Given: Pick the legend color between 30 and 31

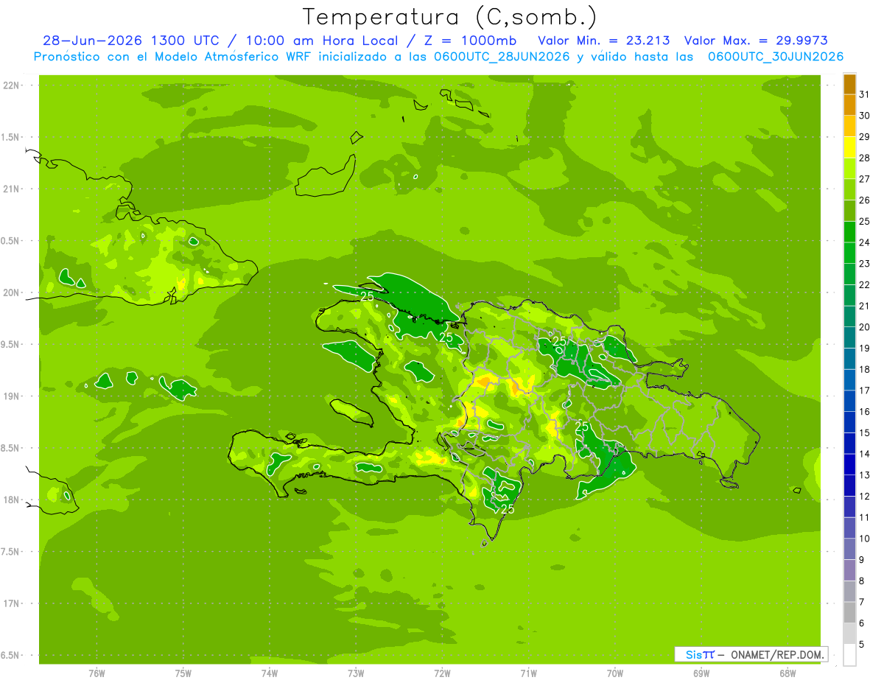Looking at the screenshot, I should [x=849, y=105].
